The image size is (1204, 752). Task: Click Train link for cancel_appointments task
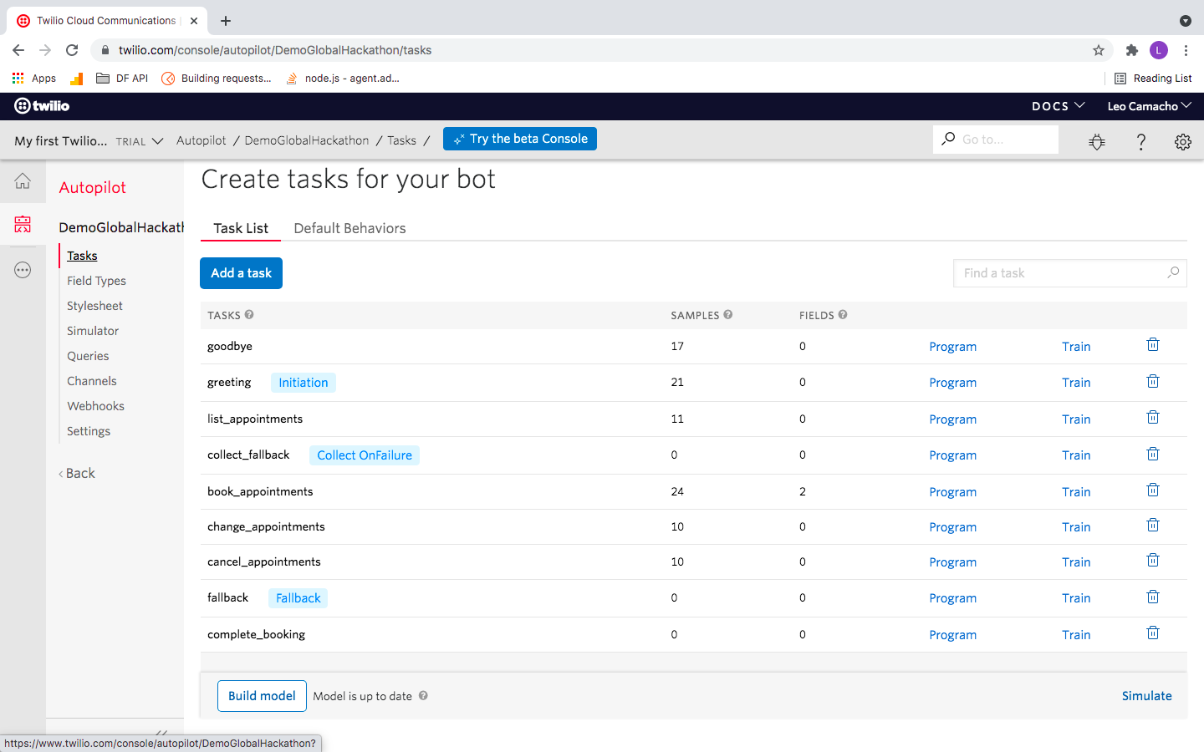(x=1075, y=562)
